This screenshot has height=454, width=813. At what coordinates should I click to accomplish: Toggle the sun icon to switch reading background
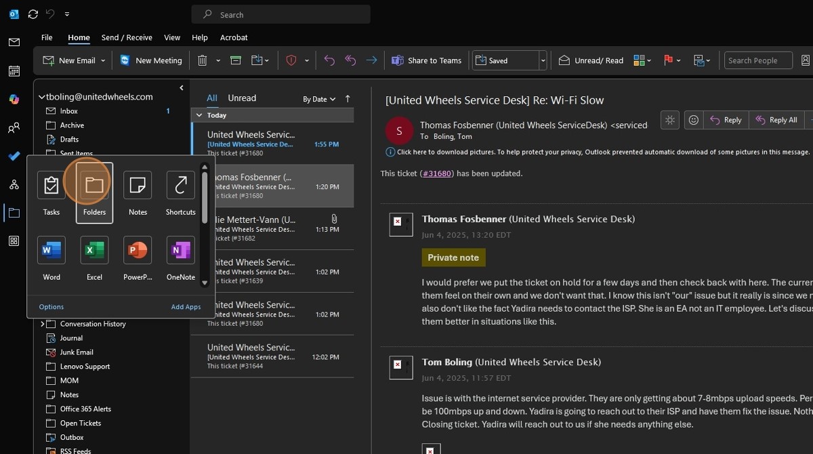(670, 120)
